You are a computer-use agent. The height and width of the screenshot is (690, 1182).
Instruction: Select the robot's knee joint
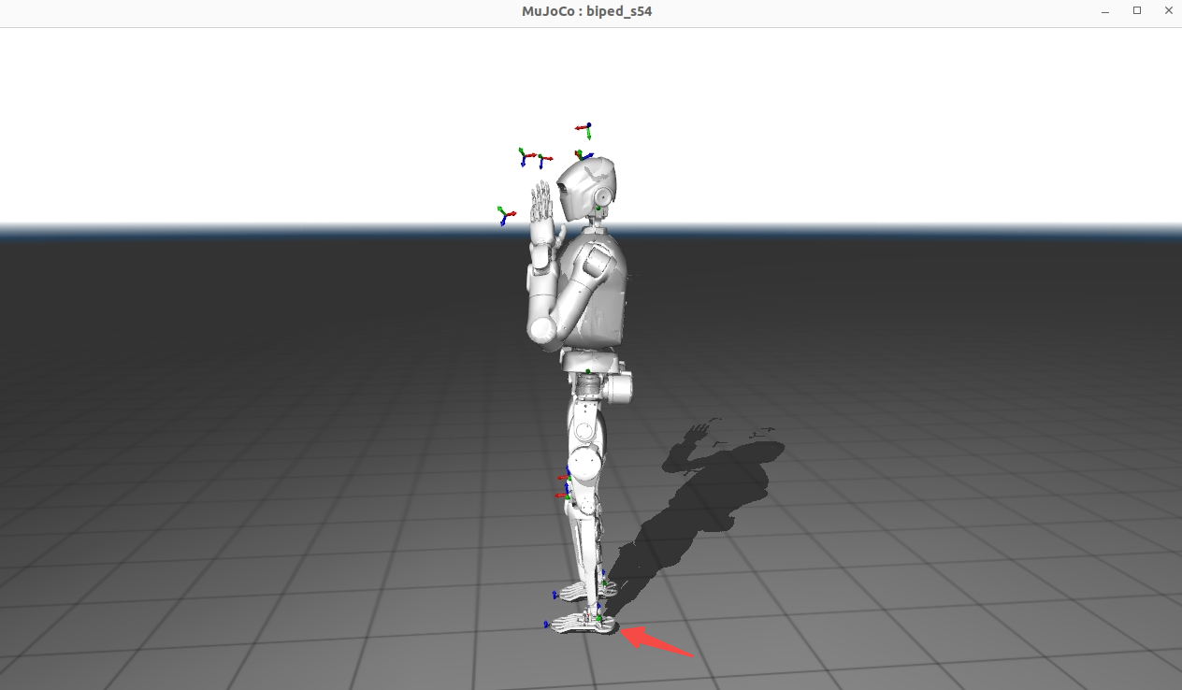tap(585, 461)
